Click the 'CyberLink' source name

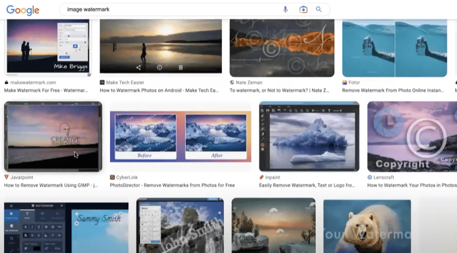[127, 177]
